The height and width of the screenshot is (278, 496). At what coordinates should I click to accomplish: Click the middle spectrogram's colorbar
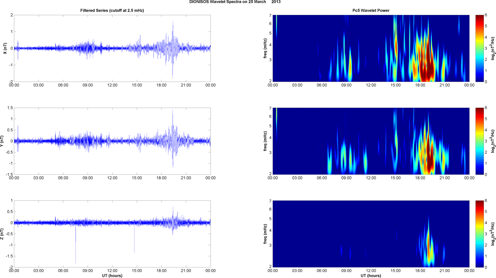tap(479, 141)
